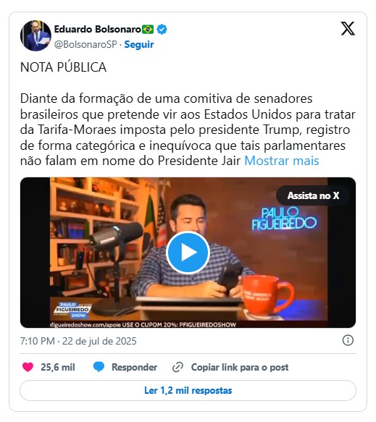Image resolution: width=376 pixels, height=422 pixels.
Task: Click Assista no X button
Action: pos(313,195)
